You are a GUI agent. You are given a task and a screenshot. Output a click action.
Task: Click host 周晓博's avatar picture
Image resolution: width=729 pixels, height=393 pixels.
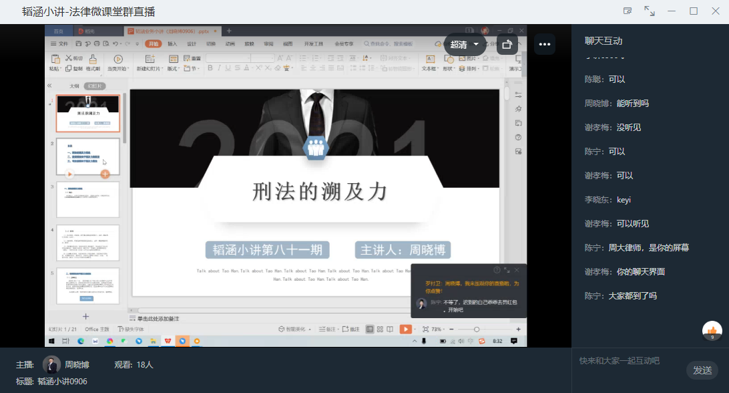[x=51, y=365]
